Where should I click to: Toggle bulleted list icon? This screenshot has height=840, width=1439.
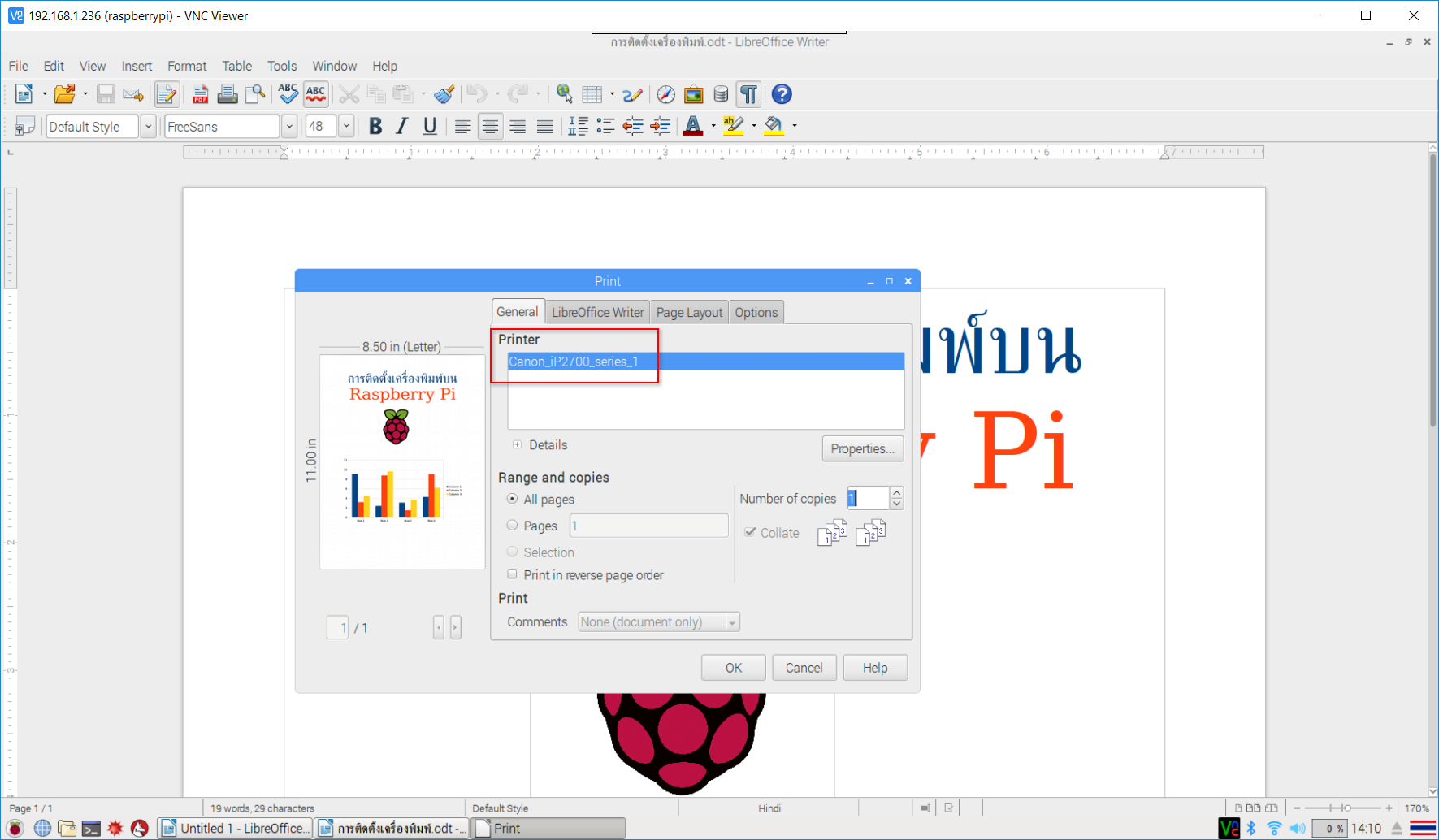click(x=605, y=126)
